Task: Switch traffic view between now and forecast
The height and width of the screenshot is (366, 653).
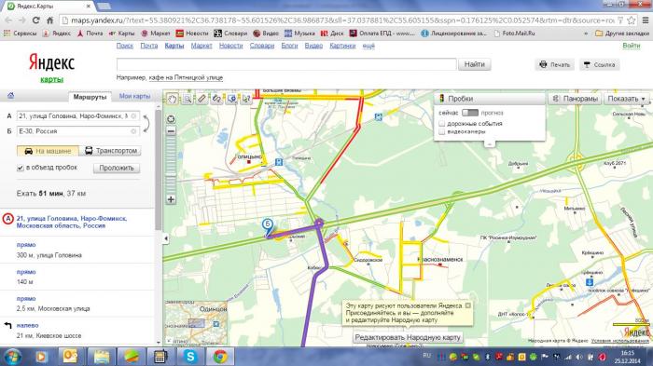Action: [x=470, y=113]
